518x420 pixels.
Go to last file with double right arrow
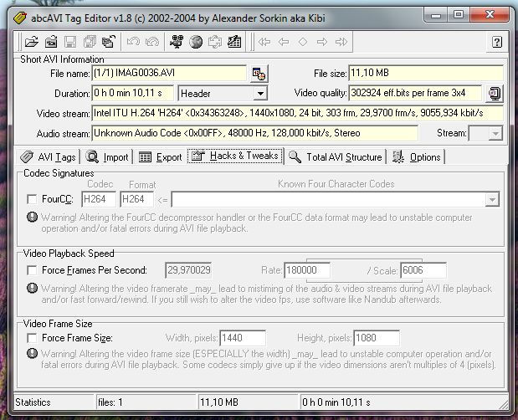point(341,42)
